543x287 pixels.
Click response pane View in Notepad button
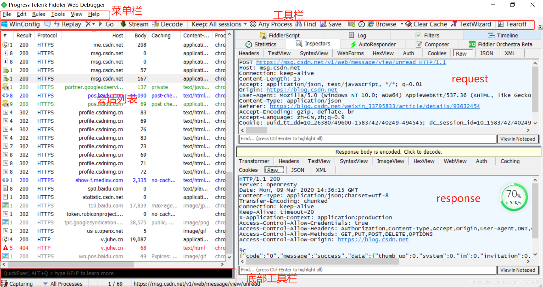518,270
